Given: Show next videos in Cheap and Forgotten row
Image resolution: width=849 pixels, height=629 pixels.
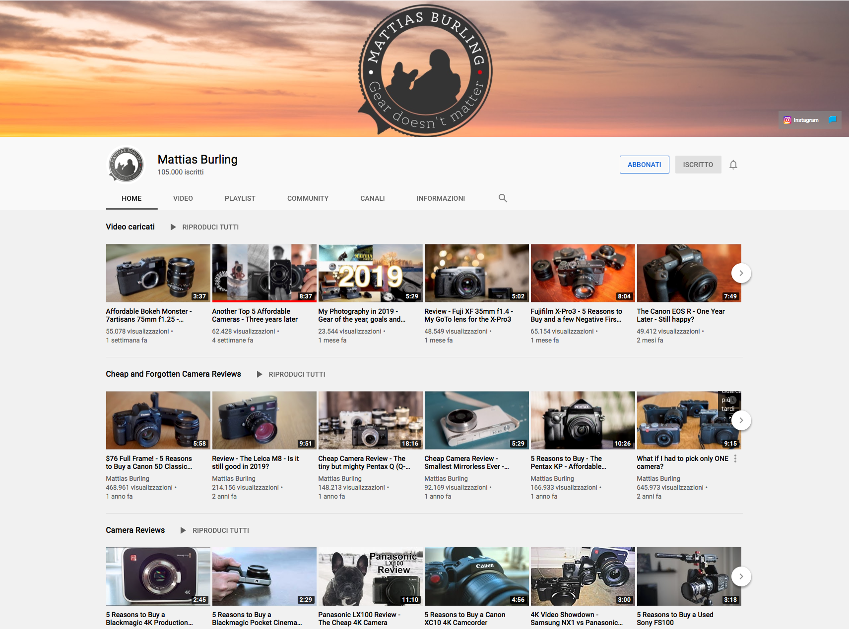Looking at the screenshot, I should (741, 420).
